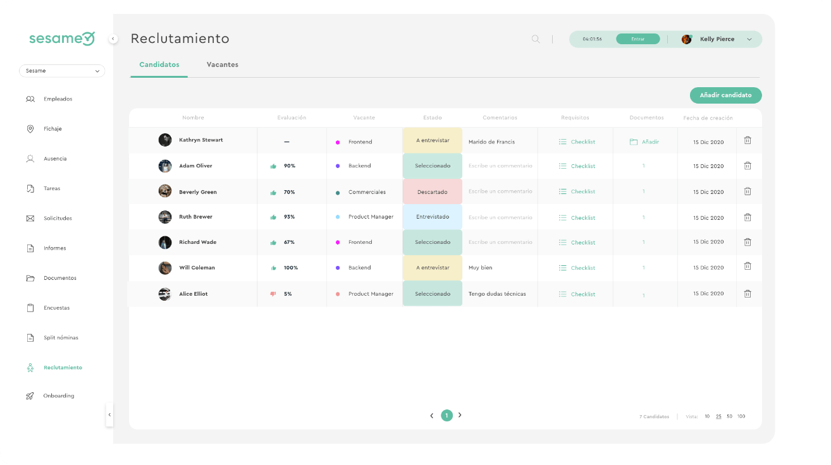
Task: Open the search magnifier in the header
Action: tap(535, 39)
